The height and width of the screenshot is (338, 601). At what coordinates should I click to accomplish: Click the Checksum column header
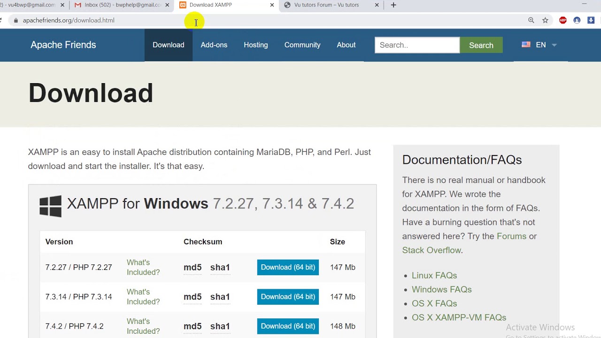tap(203, 242)
